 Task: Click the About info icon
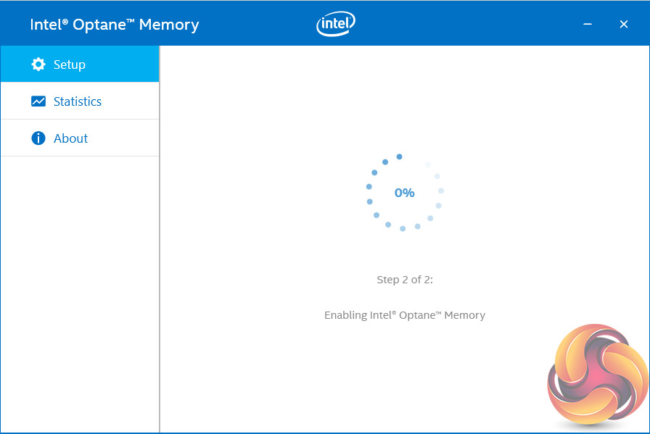click(38, 138)
